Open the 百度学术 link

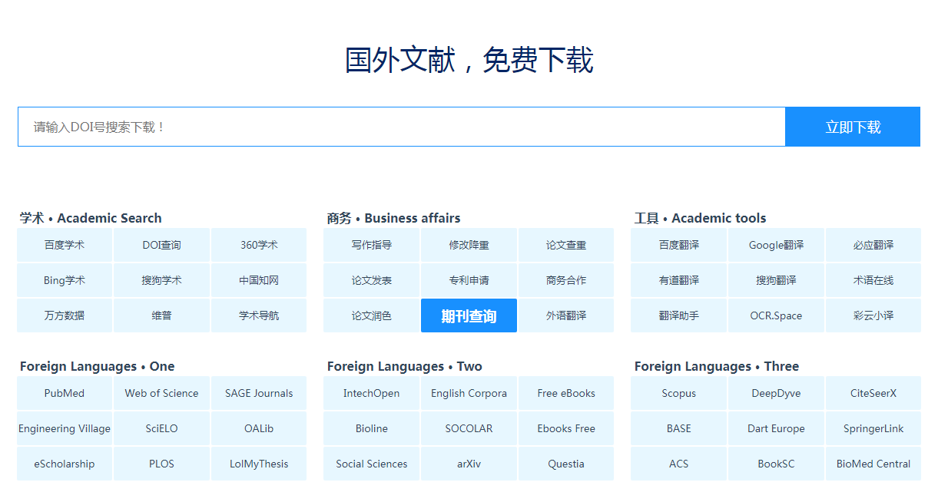coord(65,245)
